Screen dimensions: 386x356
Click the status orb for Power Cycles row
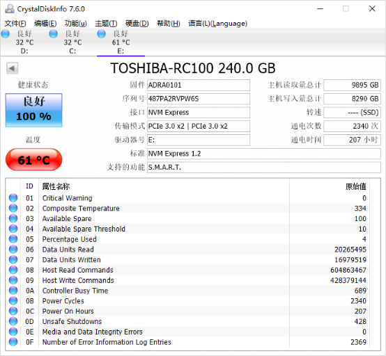click(13, 300)
